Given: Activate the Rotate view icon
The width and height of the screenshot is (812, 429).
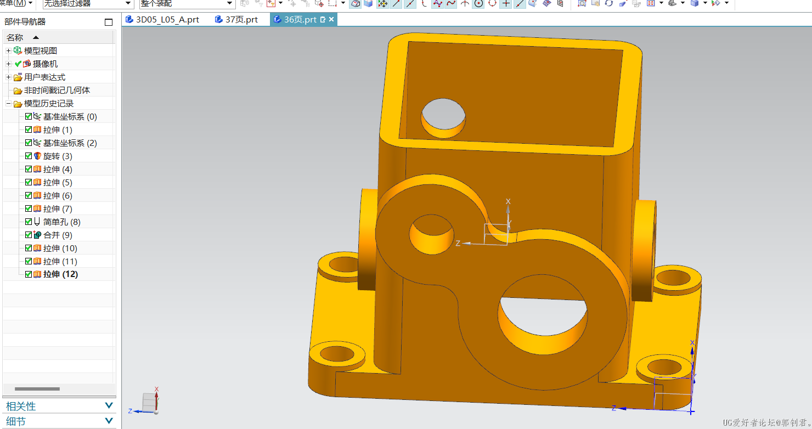Looking at the screenshot, I should [x=609, y=3].
